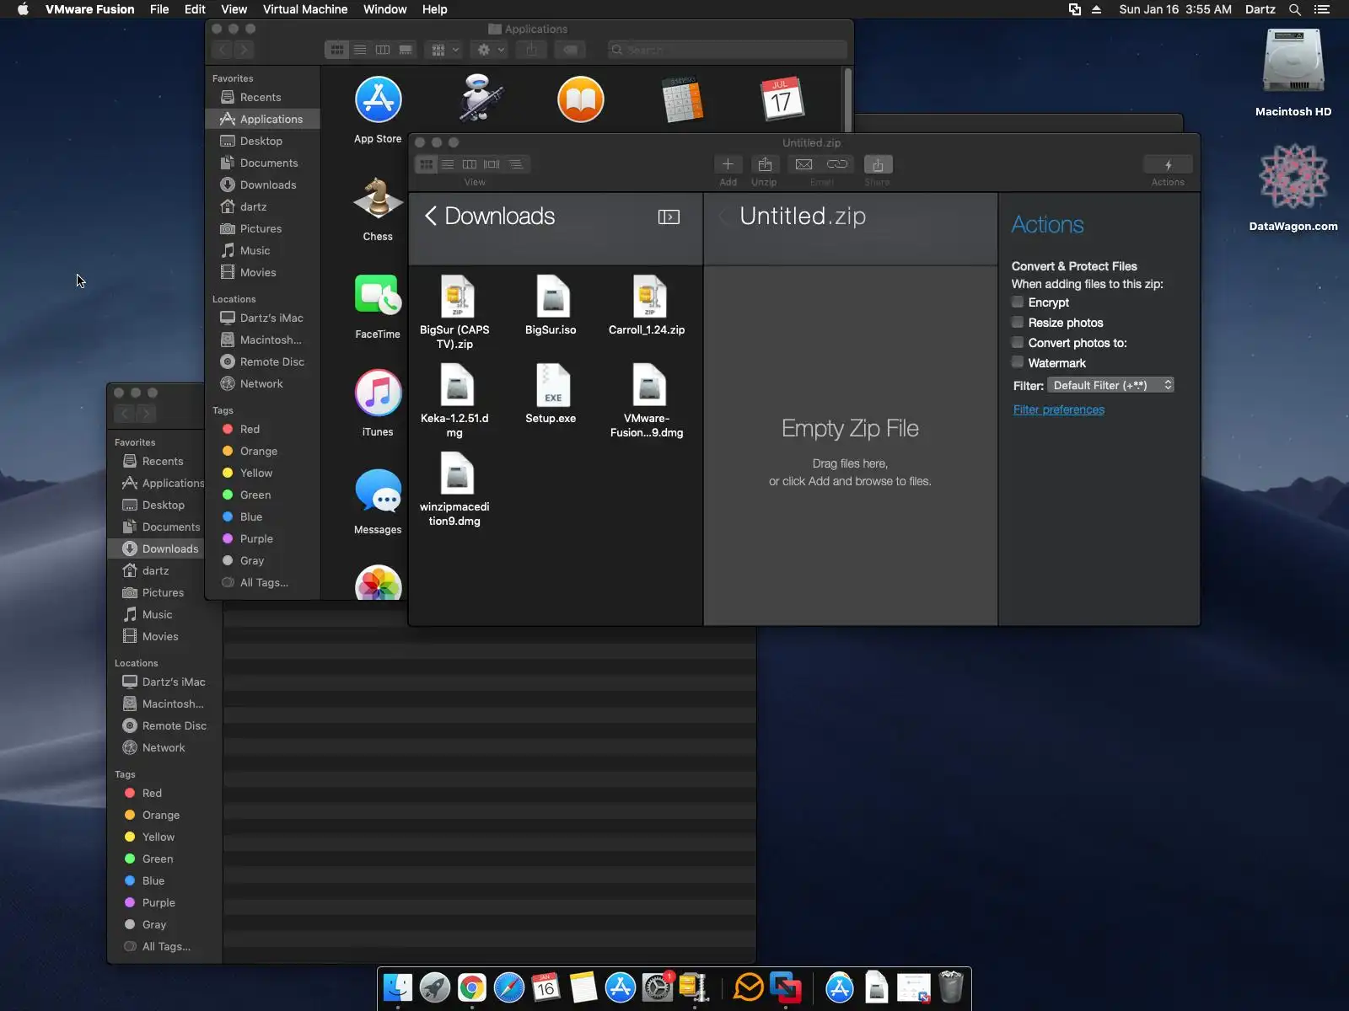1349x1011 pixels.
Task: Open the Virtual Machine menu
Action: point(305,9)
